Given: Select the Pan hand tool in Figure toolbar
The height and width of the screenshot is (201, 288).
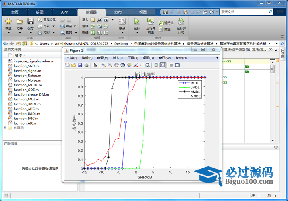Looking at the screenshot, I should [x=116, y=65].
